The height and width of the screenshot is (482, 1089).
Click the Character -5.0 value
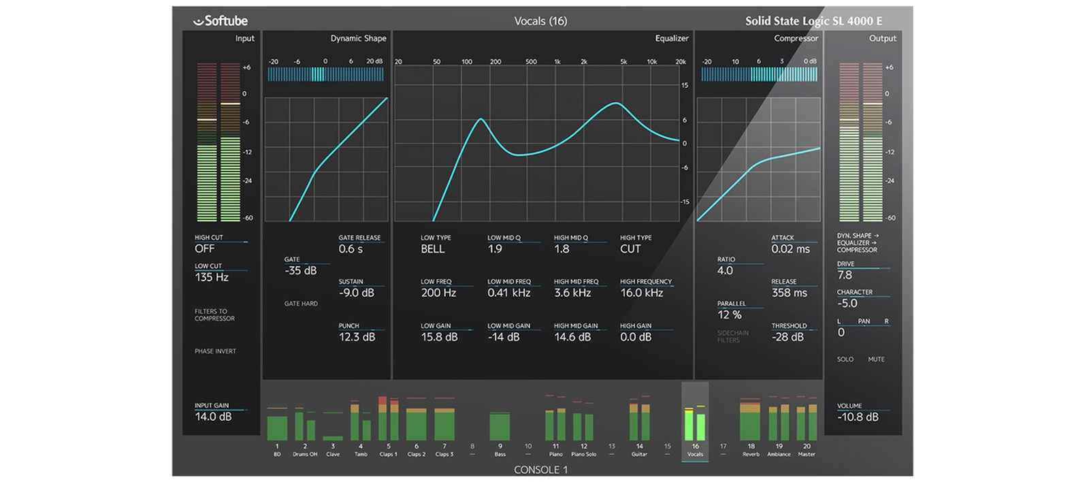tap(847, 304)
